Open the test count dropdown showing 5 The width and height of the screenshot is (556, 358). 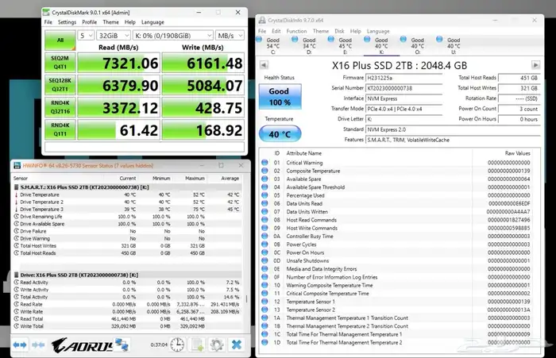point(86,36)
